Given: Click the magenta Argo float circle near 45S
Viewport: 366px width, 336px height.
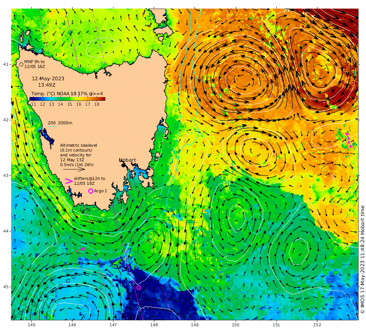Looking at the screenshot, I should [139, 288].
